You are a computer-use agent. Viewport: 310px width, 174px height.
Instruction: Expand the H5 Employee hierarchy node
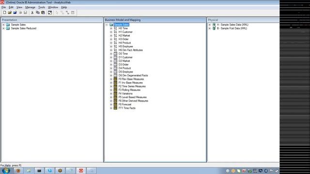point(111,46)
